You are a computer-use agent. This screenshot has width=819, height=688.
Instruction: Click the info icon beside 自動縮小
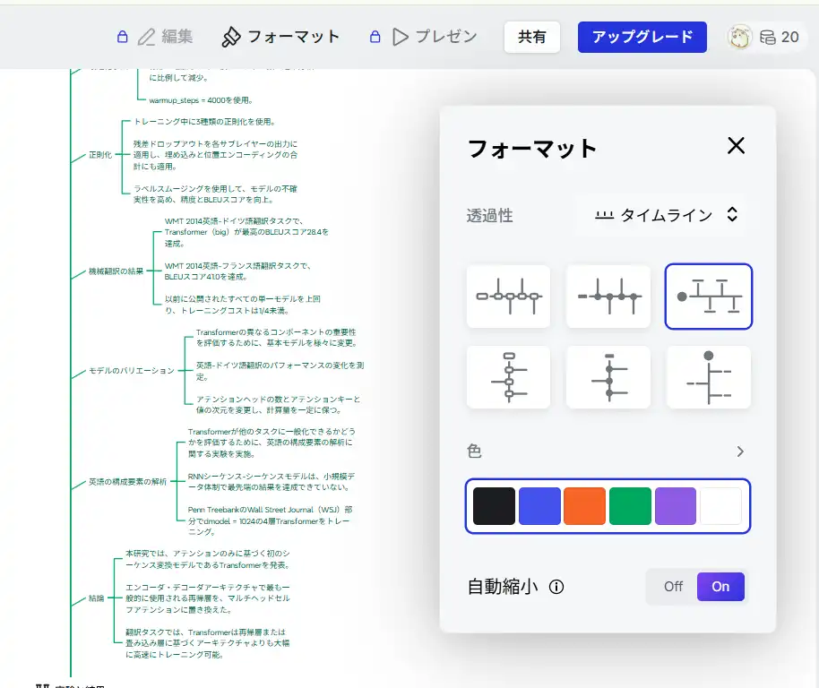pyautogui.click(x=556, y=587)
